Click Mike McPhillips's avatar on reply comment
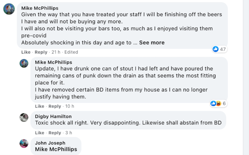This screenshot has width=249, height=155. click(x=24, y=63)
